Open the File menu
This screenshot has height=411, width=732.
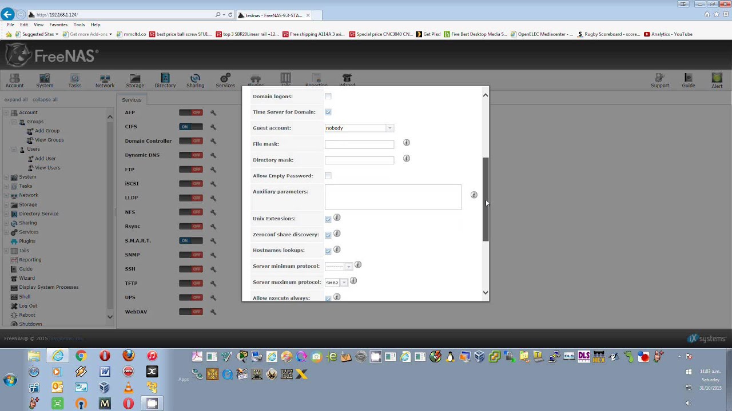click(x=10, y=25)
